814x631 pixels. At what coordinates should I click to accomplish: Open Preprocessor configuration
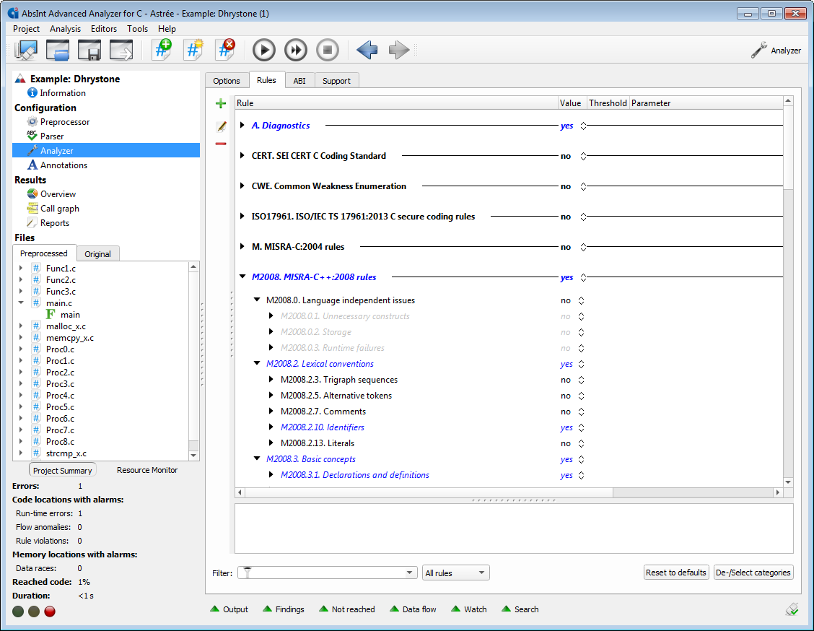tap(64, 122)
